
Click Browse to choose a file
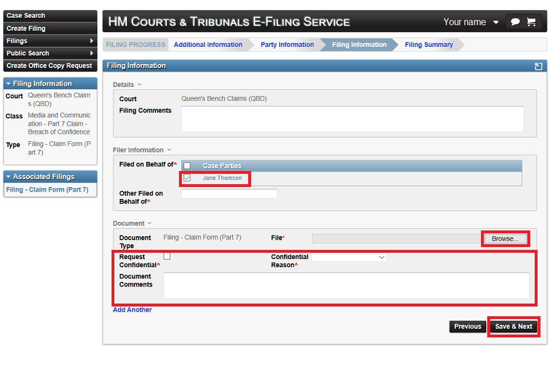[x=505, y=238]
